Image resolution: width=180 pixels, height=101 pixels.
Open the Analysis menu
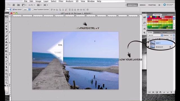pos(69,1)
